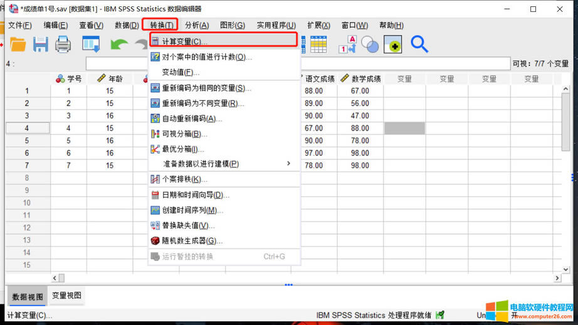This screenshot has width=578, height=325.
Task: Click the Print icon in toolbar
Action: (x=63, y=45)
